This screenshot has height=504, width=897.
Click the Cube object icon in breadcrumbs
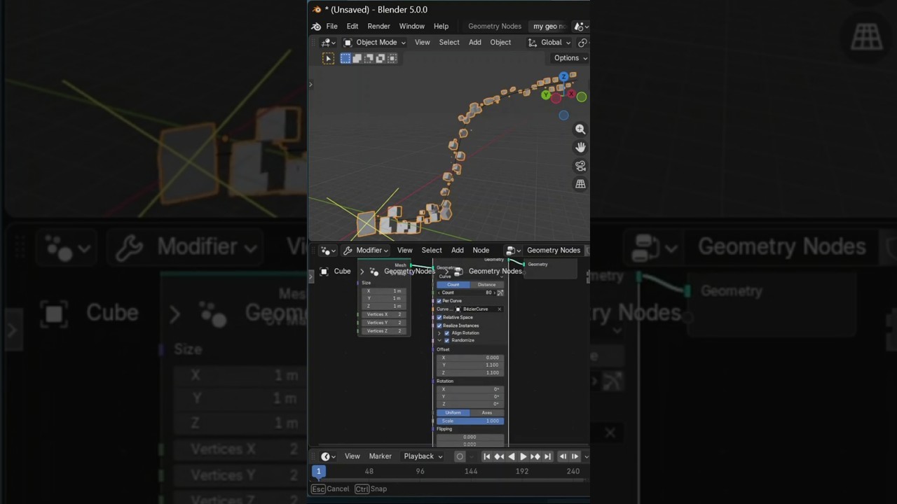[324, 272]
